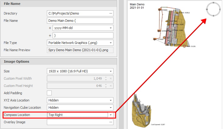The image size is (223, 129).
Task: Click the Directory path field
Action: coord(78,13)
